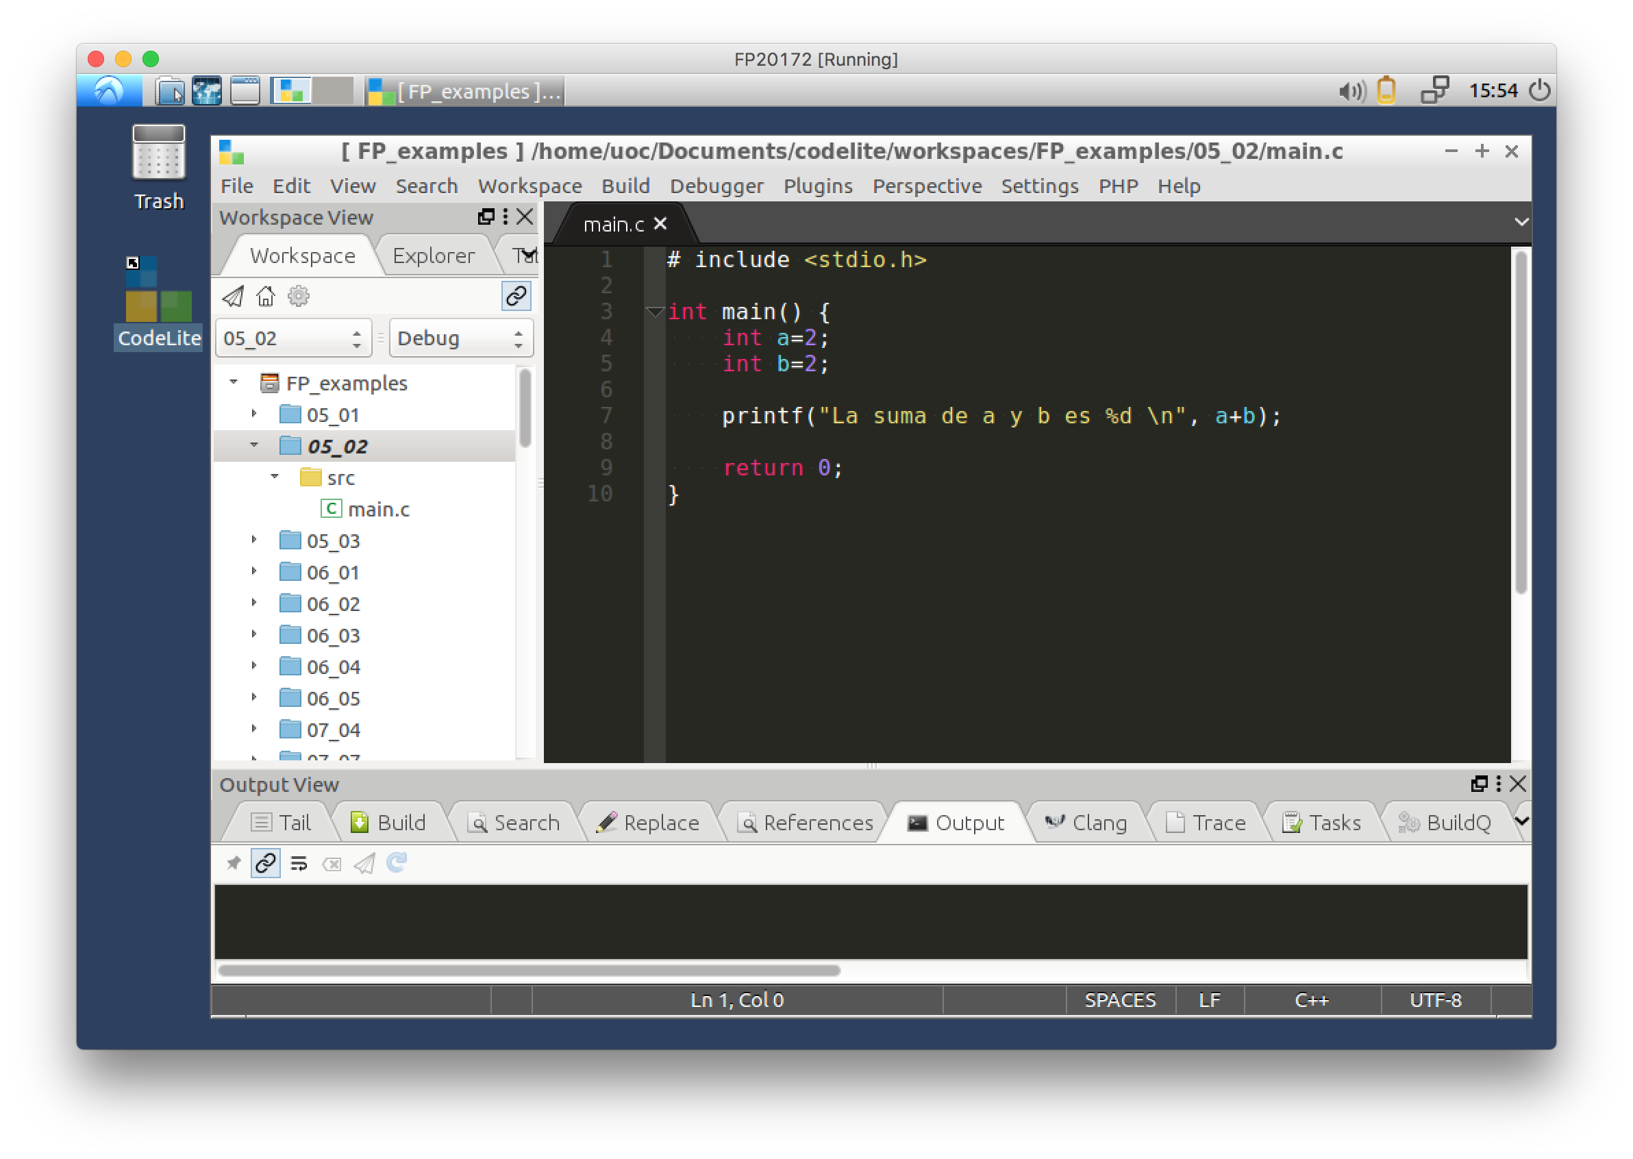Click the clear output icon in Output toolbar

(x=331, y=864)
